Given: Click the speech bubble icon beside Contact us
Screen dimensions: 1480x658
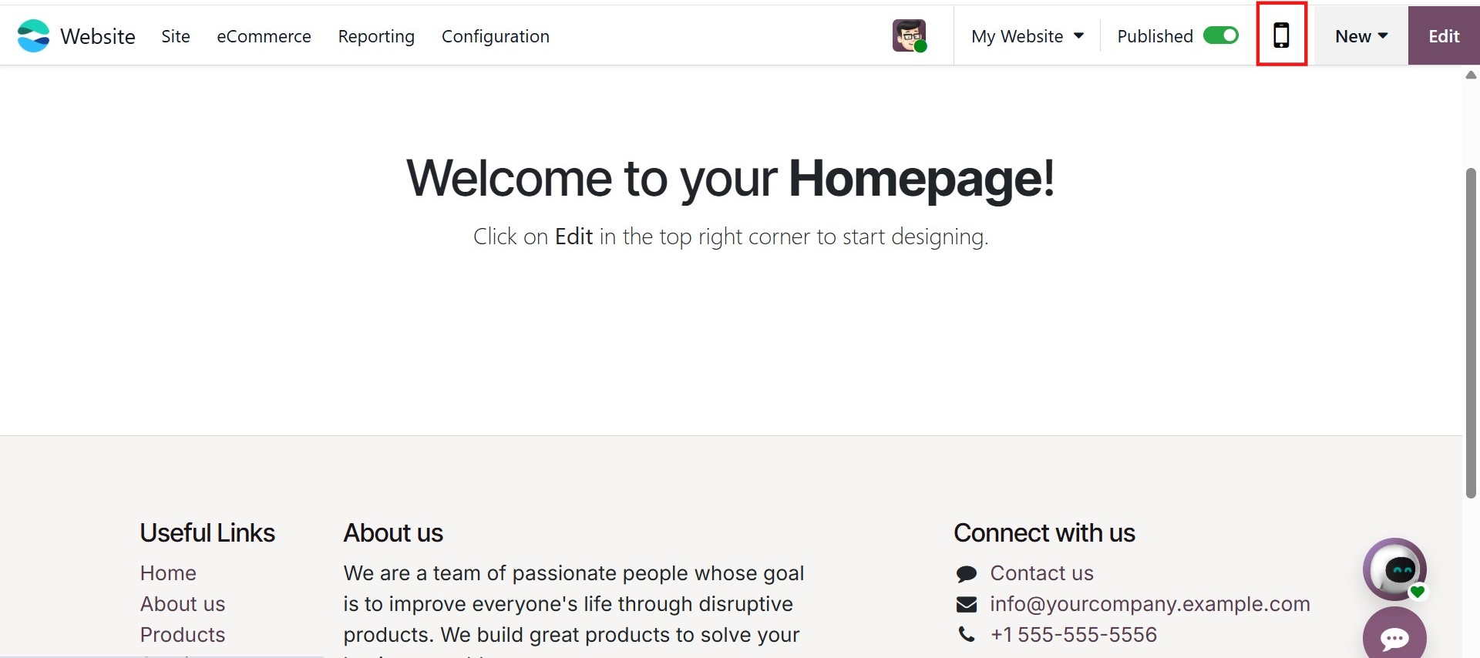Looking at the screenshot, I should (x=967, y=574).
